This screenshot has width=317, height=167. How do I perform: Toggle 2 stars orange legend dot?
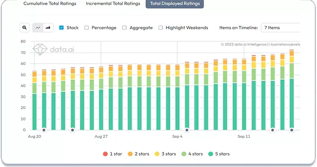pos(130,154)
